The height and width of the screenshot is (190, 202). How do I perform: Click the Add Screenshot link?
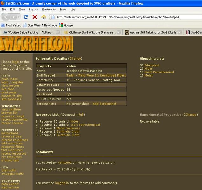tap(104, 104)
